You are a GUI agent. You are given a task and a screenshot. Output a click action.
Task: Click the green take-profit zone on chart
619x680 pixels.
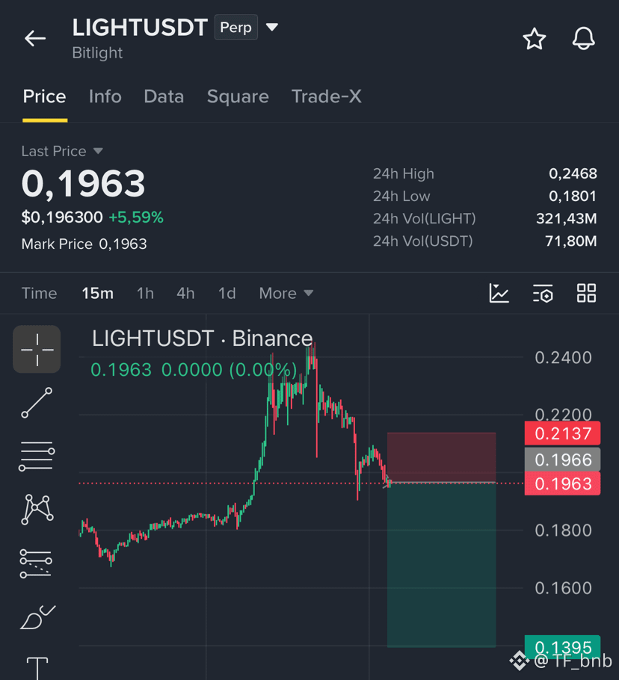[442, 565]
